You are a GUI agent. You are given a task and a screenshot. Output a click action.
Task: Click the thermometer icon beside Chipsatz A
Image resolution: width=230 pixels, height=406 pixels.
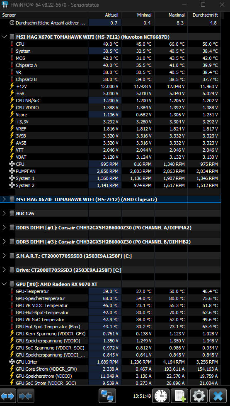[12, 65]
